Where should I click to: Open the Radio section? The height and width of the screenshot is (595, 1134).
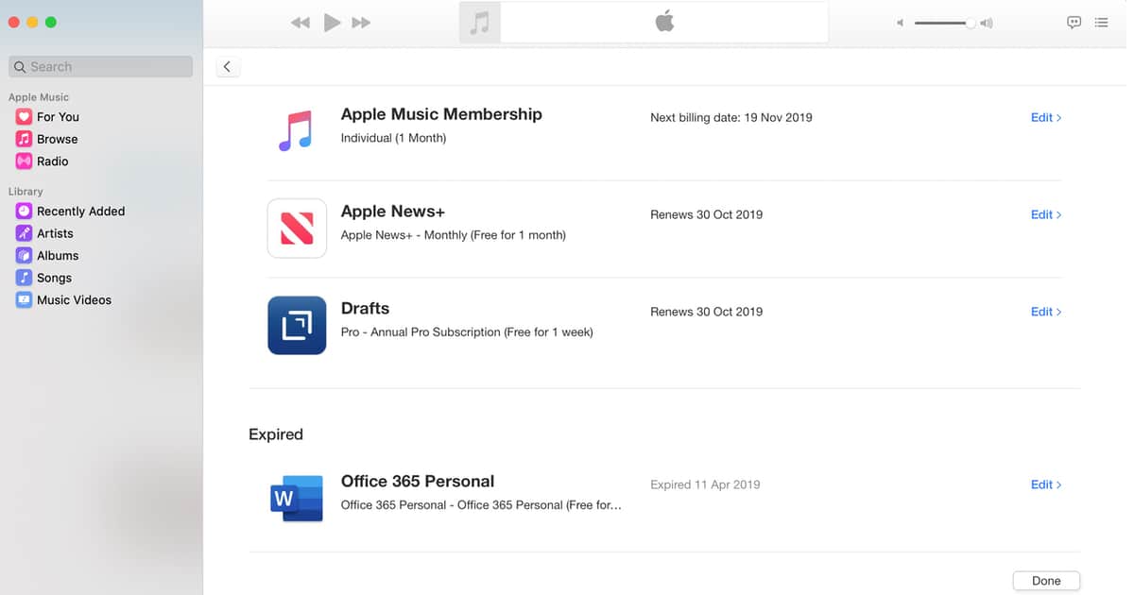[x=52, y=161]
